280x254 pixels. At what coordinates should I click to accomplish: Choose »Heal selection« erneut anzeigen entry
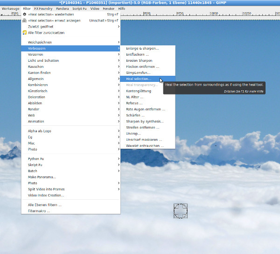point(71,21)
